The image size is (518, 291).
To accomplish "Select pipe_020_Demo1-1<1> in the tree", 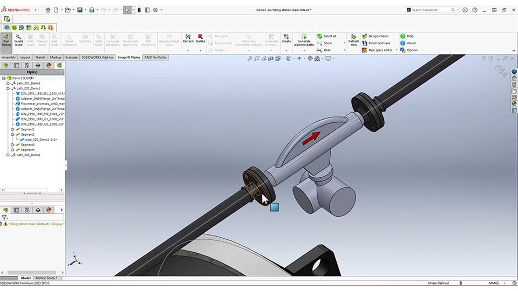I will coord(39,140).
